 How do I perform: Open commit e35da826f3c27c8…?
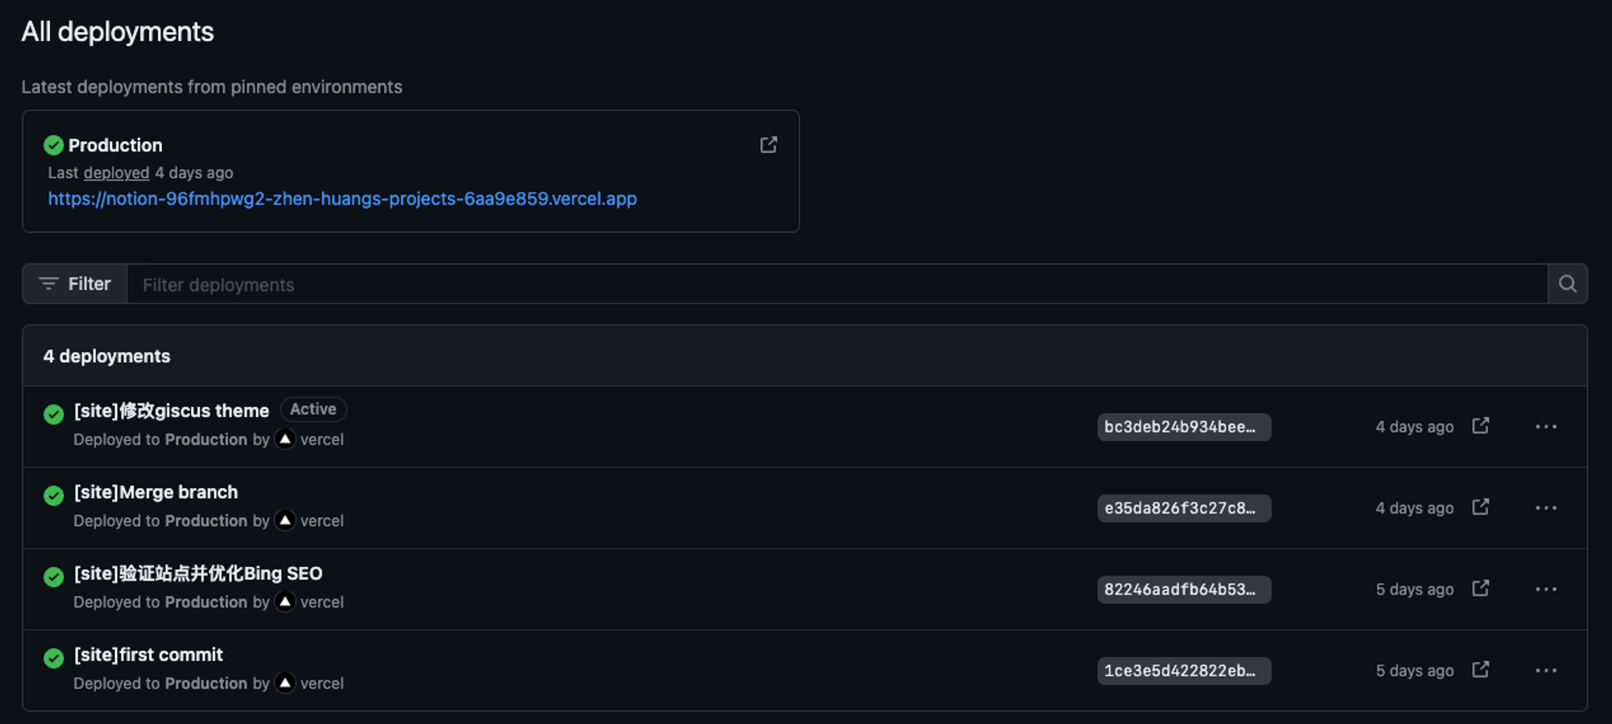[1184, 508]
